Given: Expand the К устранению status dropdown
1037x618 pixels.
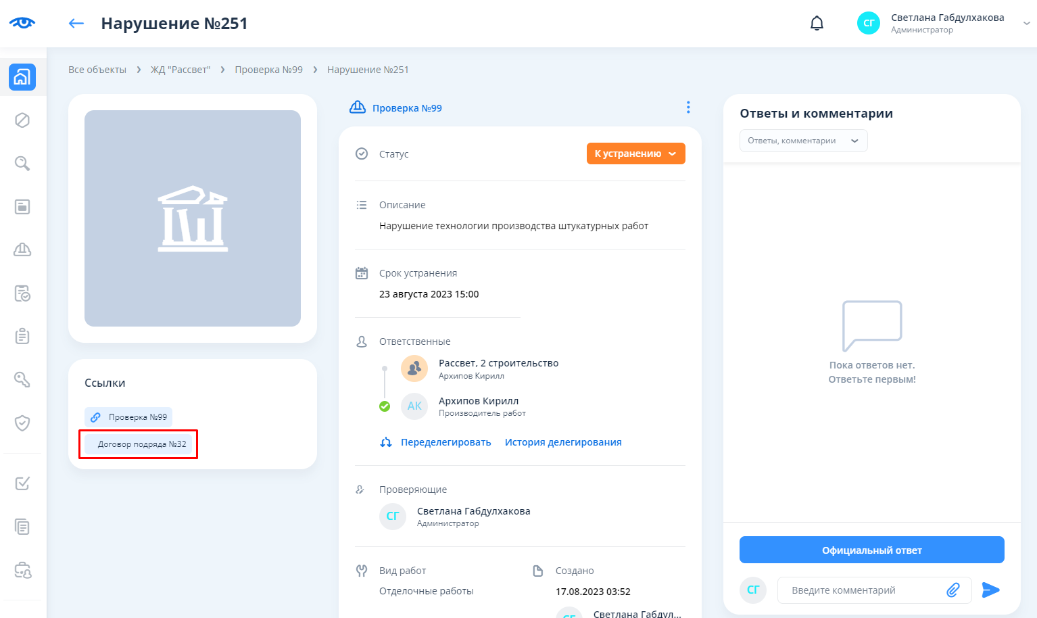Looking at the screenshot, I should coord(635,153).
